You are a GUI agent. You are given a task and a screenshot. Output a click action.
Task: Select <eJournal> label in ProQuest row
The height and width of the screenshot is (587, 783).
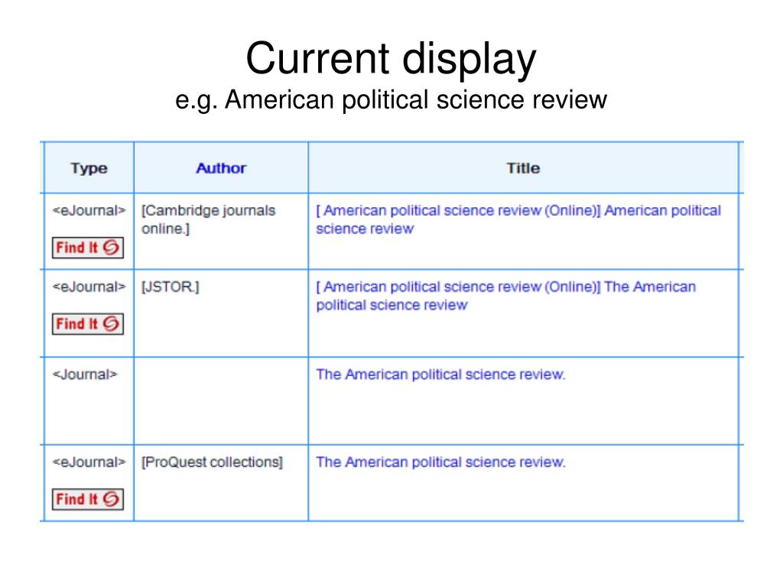(x=89, y=462)
